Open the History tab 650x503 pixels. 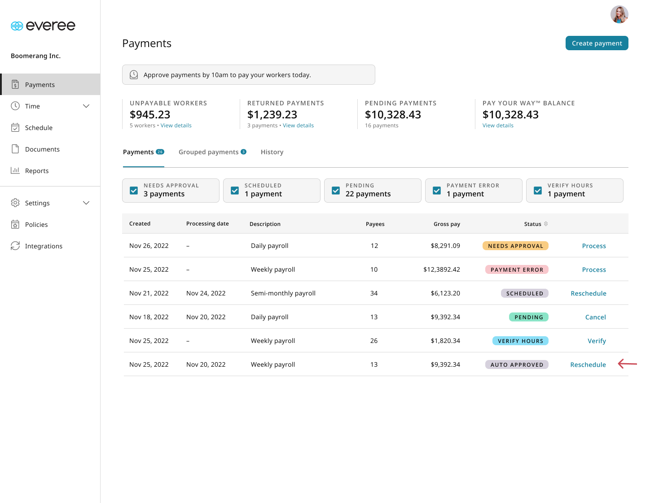click(272, 152)
